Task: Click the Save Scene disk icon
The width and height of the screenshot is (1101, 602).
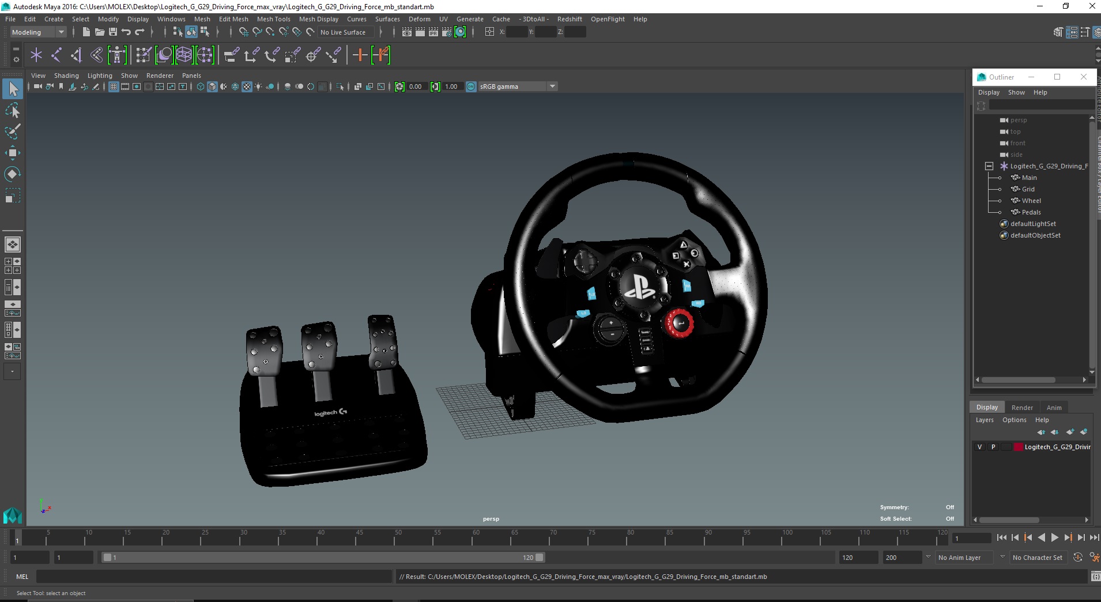Action: click(x=113, y=32)
